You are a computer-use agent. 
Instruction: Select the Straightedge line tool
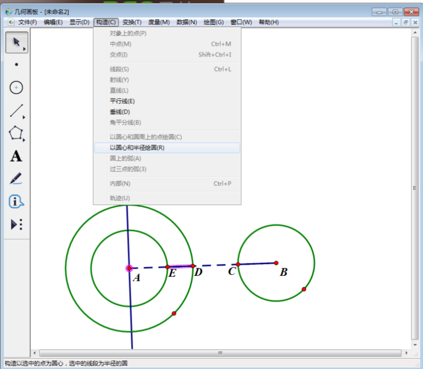click(x=17, y=110)
